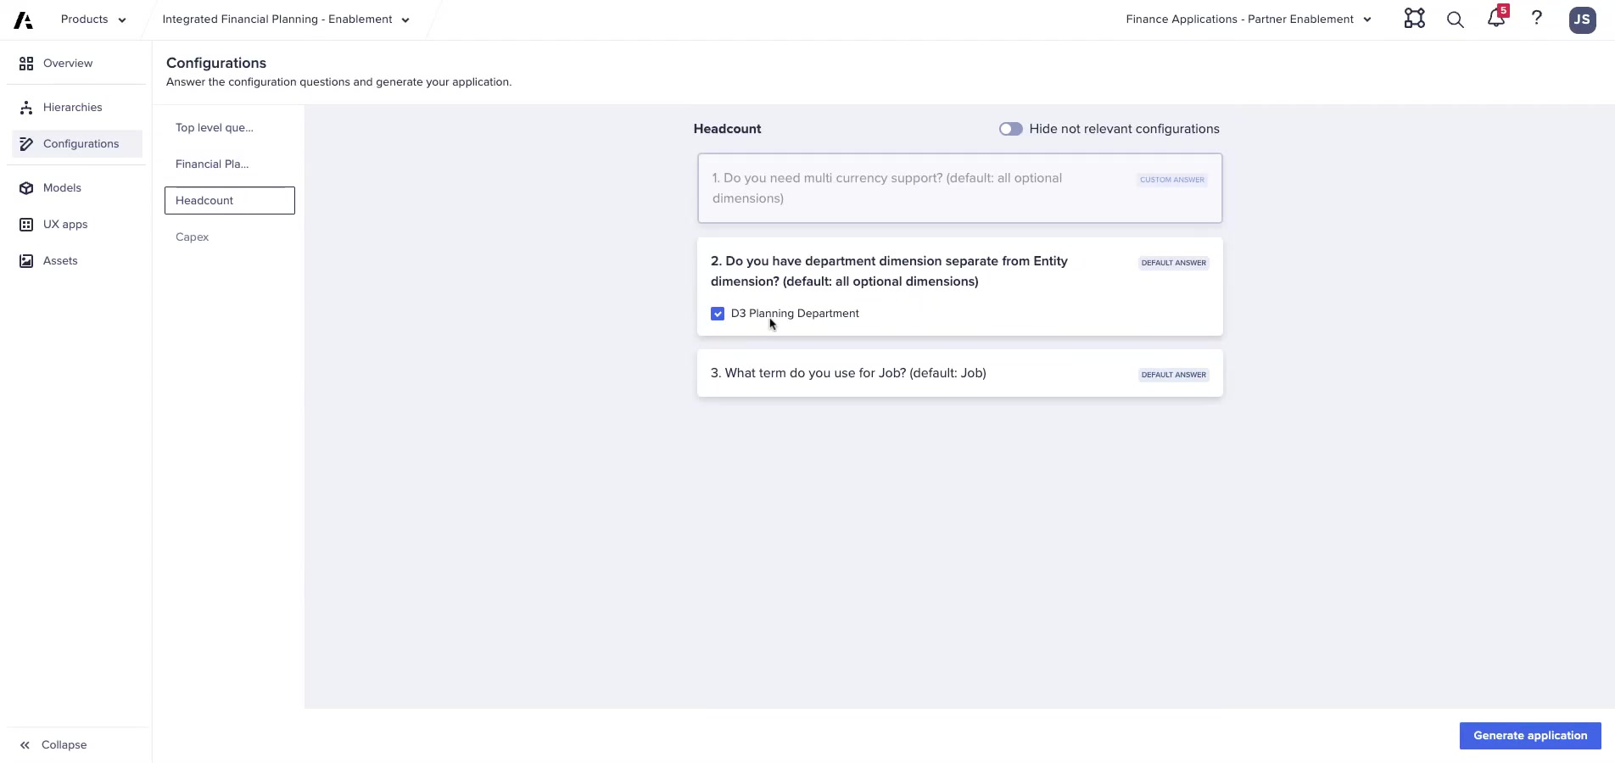Open the JS user avatar menu
Viewport: 1615px width, 763px height.
[x=1581, y=19]
